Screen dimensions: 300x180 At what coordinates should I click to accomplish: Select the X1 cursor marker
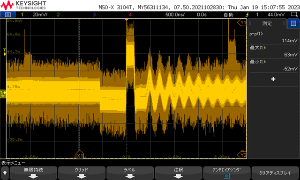80,155
